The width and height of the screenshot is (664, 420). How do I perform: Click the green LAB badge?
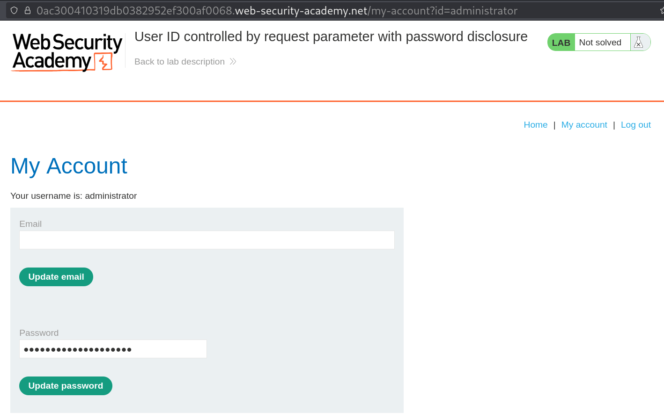pos(561,42)
